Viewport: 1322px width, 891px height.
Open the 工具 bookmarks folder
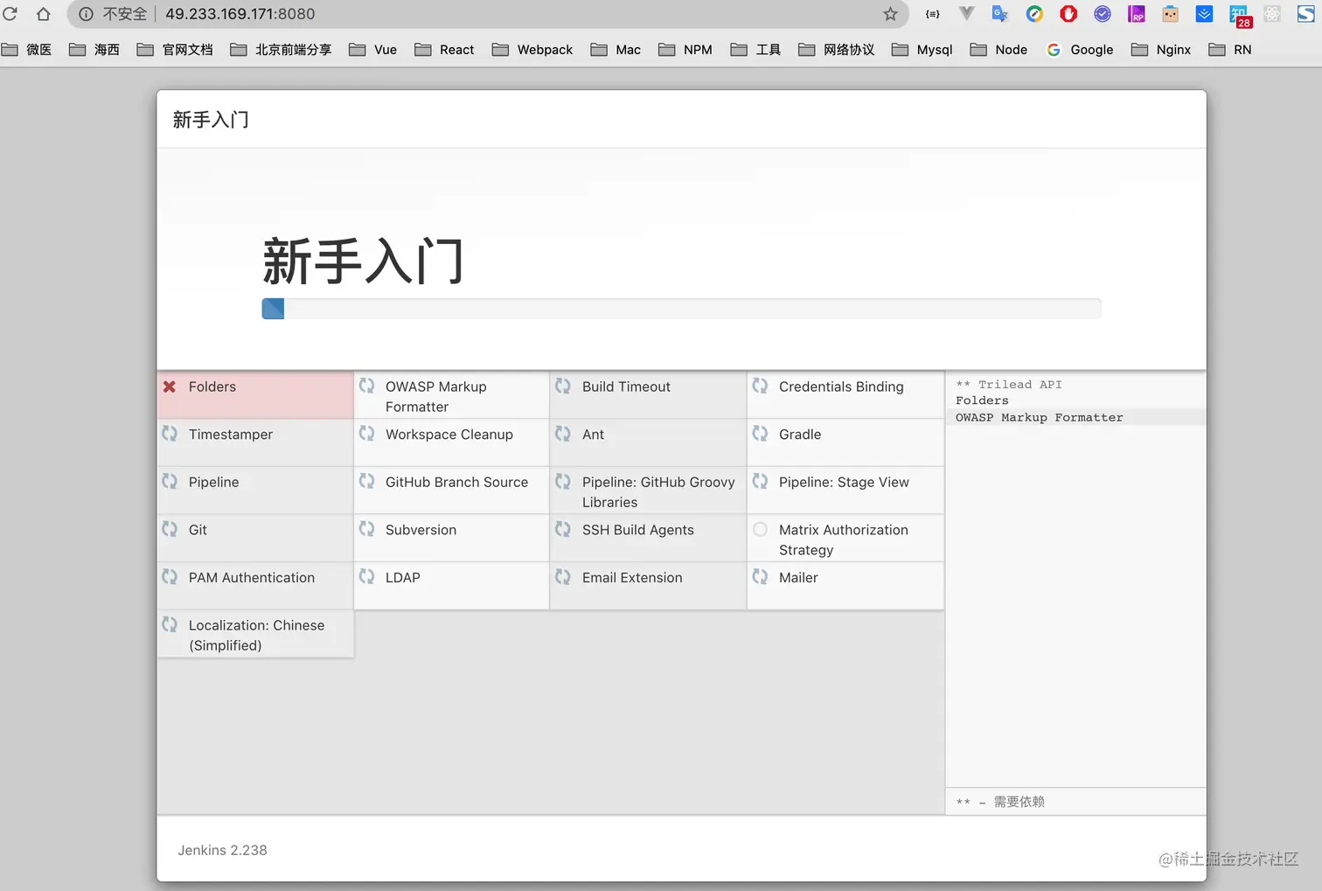(755, 50)
